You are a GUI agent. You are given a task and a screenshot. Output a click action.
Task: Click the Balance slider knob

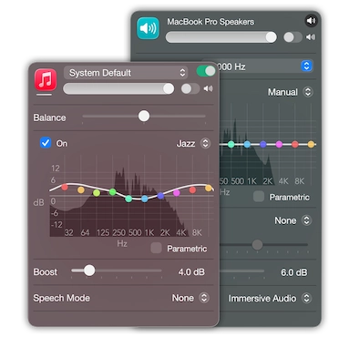pyautogui.click(x=144, y=116)
